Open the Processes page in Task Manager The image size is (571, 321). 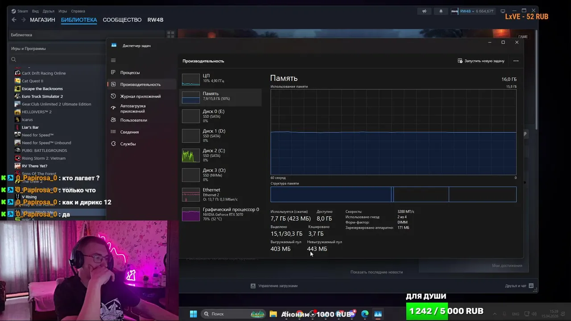130,72
